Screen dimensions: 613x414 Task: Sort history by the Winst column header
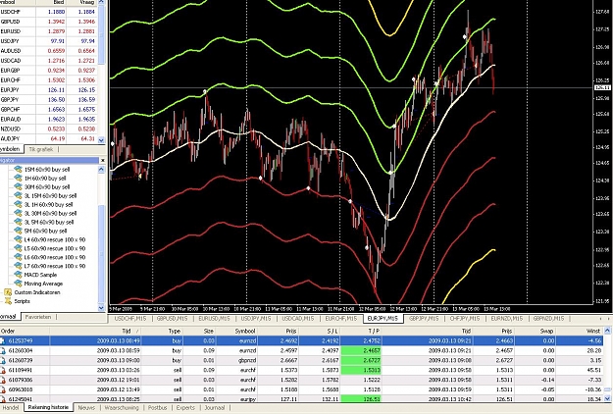point(580,331)
